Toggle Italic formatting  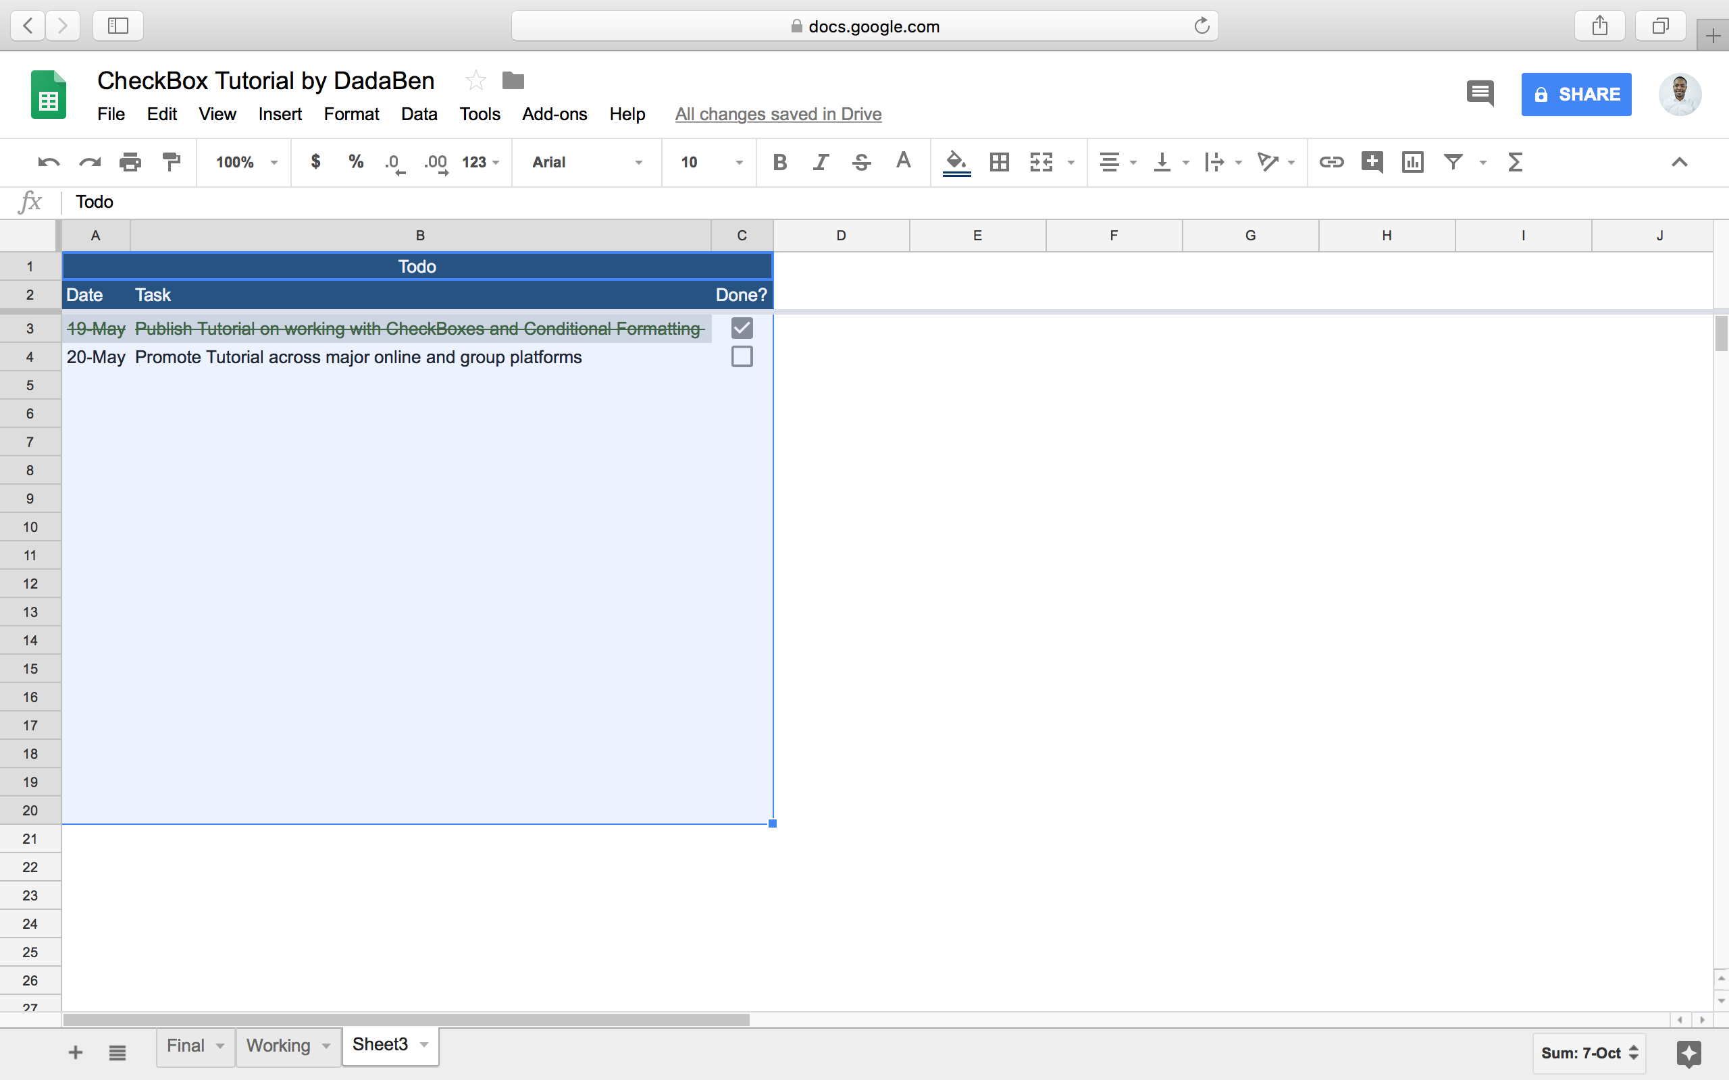coord(821,162)
